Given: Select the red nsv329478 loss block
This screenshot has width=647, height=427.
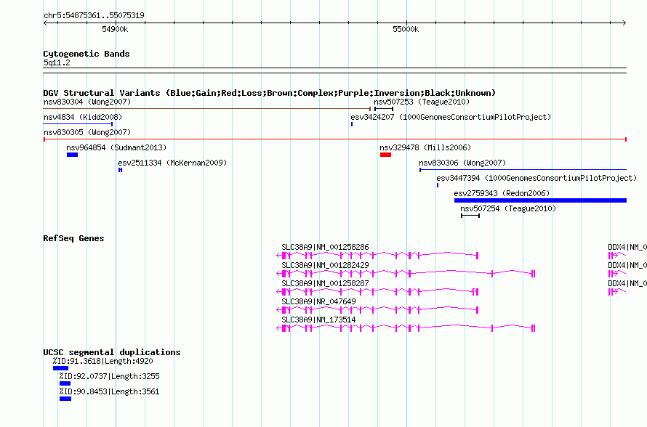Looking at the screenshot, I should pyautogui.click(x=385, y=155).
